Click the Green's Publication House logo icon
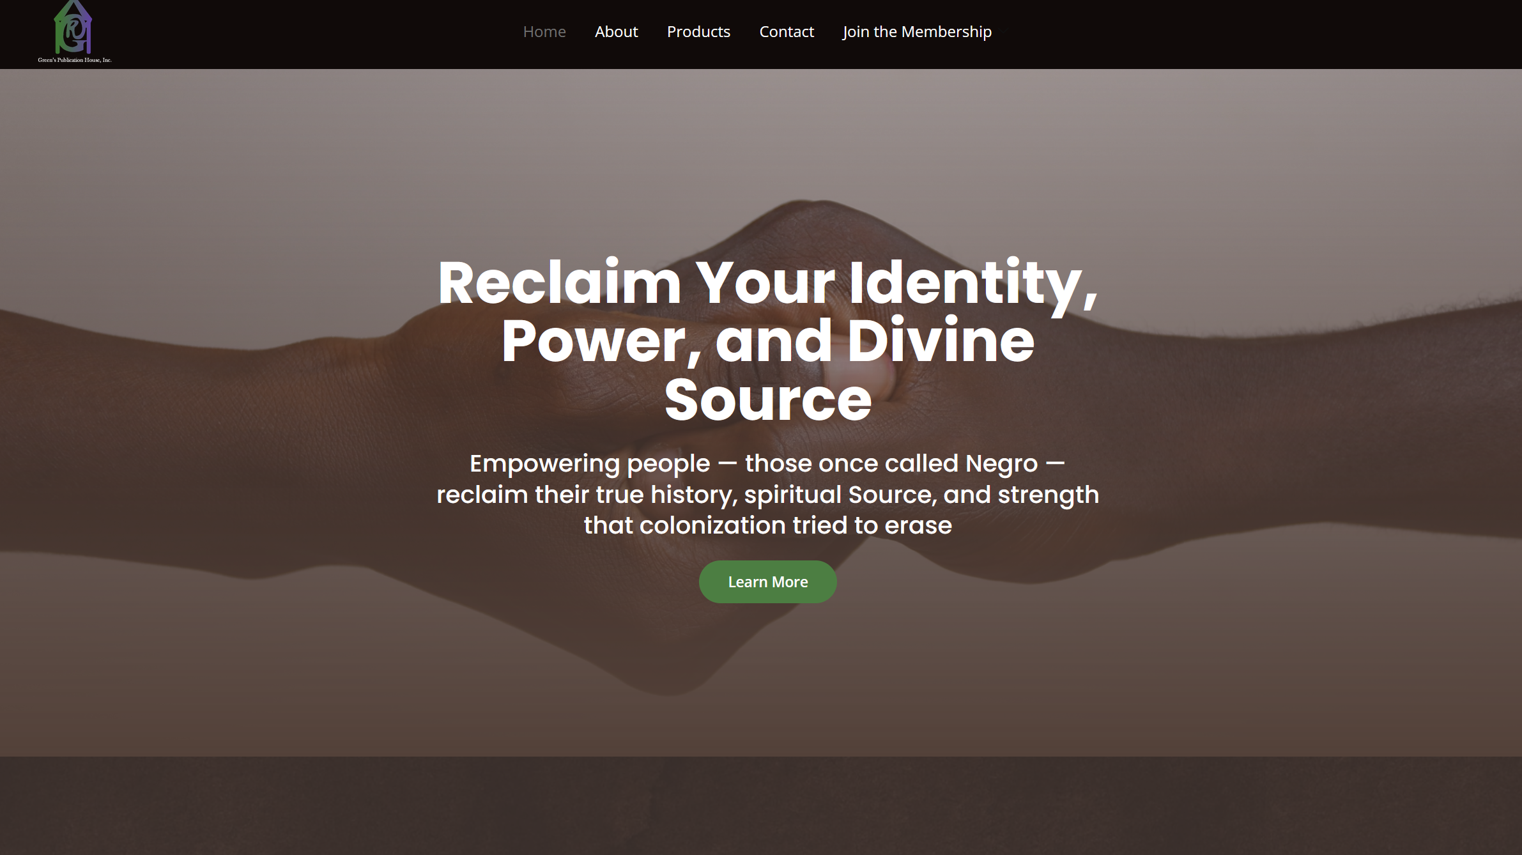This screenshot has height=855, width=1522. [x=73, y=27]
